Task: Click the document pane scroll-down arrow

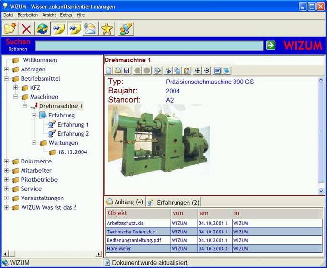Action: click(x=321, y=191)
